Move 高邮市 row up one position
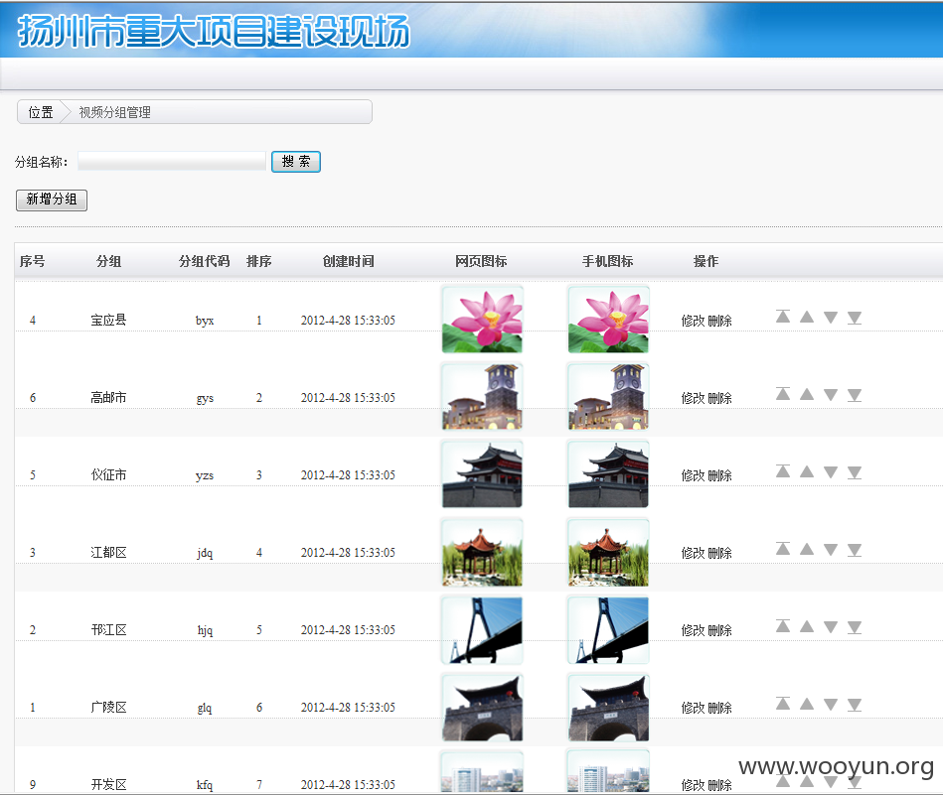Image resolution: width=943 pixels, height=795 pixels. [x=807, y=394]
